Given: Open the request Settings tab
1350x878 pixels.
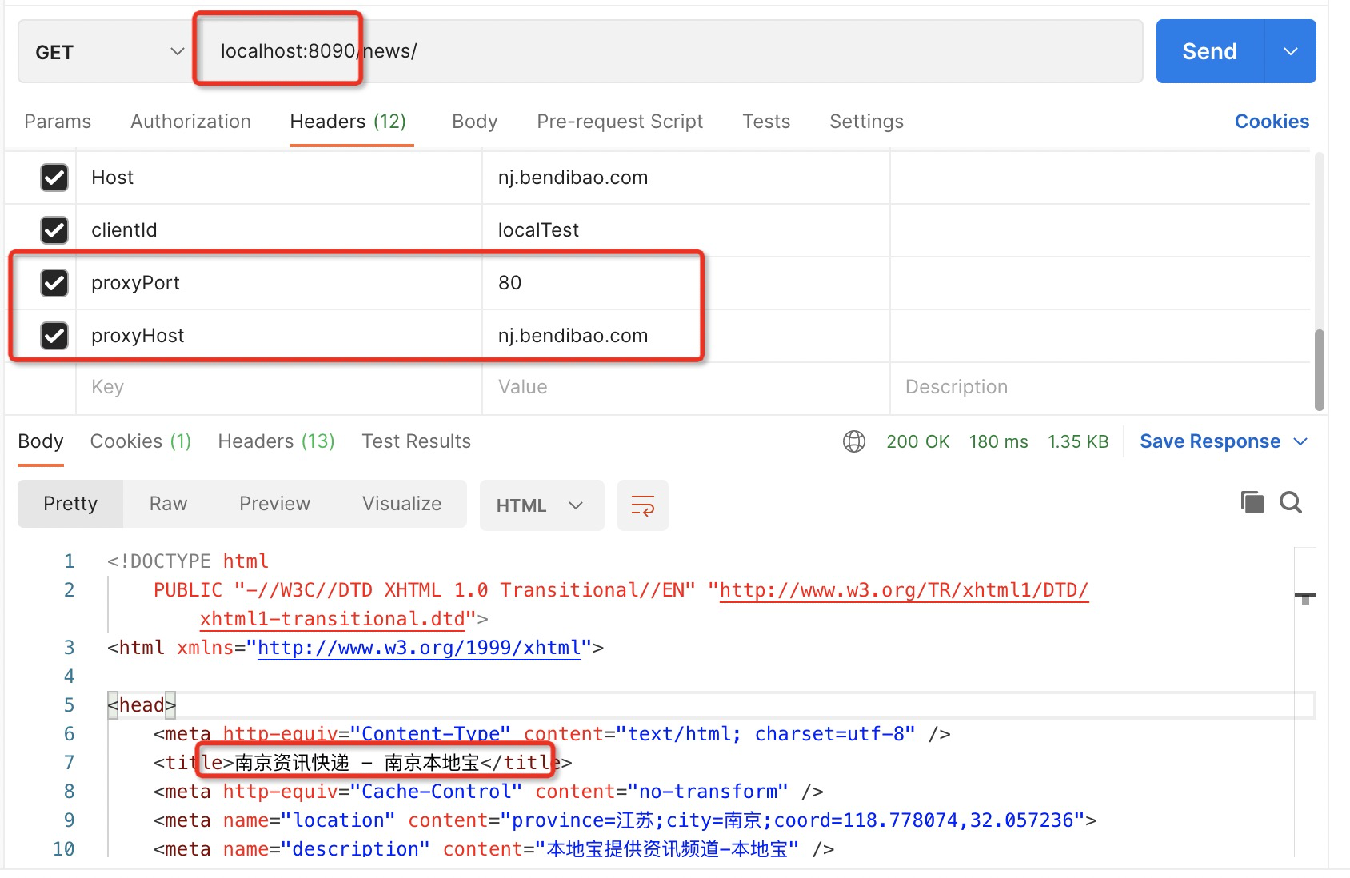Looking at the screenshot, I should 866,122.
